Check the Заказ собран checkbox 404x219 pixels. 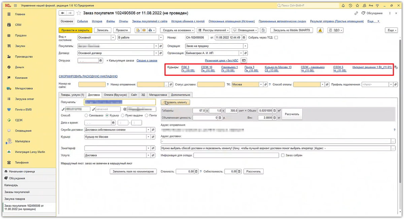pyautogui.click(x=282, y=156)
